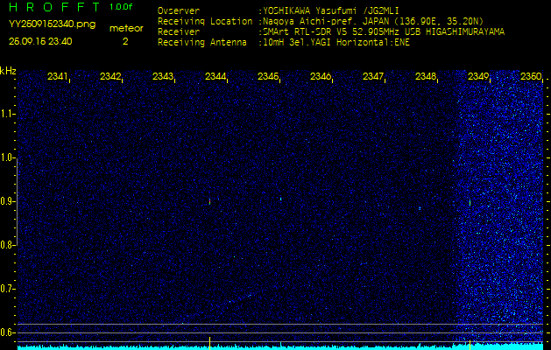Click the date stamp 26.09.15 23:40
Image resolution: width=551 pixels, height=350 pixels.
click(40, 40)
